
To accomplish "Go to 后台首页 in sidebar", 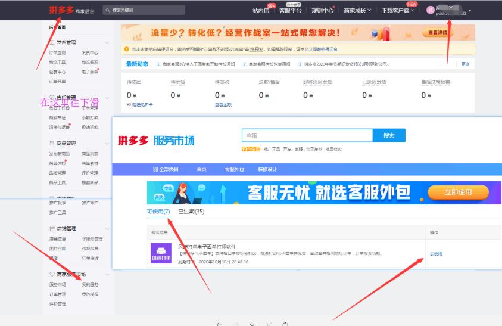I will pyautogui.click(x=57, y=27).
